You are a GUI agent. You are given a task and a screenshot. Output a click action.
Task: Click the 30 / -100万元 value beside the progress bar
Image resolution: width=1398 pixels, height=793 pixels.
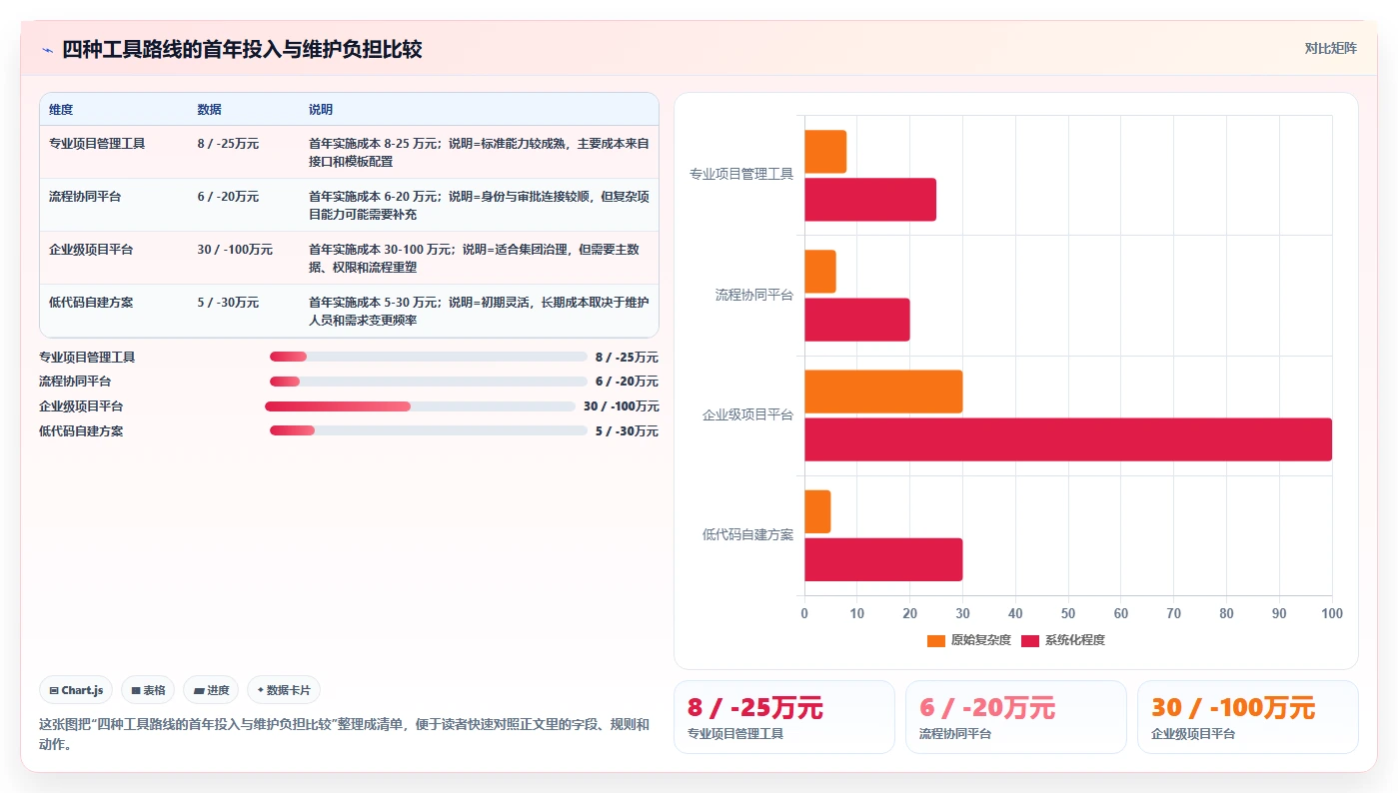click(x=622, y=406)
